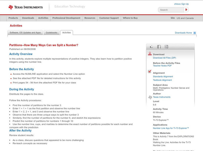This screenshot has height=151, width=203.
Task: Click 'Print pages 54 - 56' bullet
Action: 44,83
